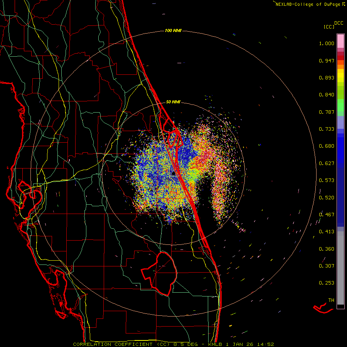347x347 pixels.
Task: Click the 0.947 scale value
Action: 327,61
